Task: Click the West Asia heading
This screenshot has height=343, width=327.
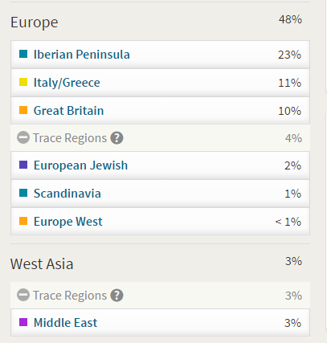Action: coord(42,264)
